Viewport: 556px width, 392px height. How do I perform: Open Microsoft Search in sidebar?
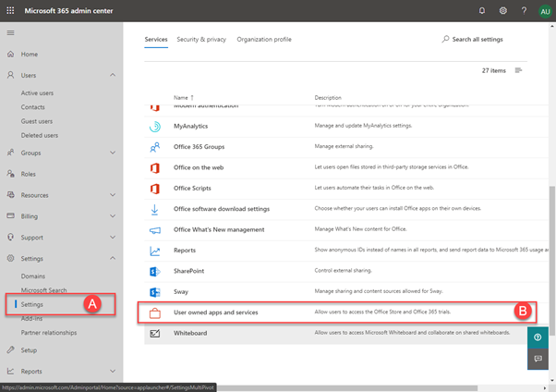pyautogui.click(x=43, y=290)
